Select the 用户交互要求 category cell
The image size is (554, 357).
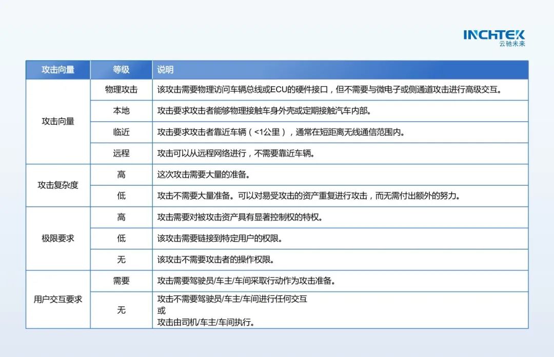click(58, 299)
